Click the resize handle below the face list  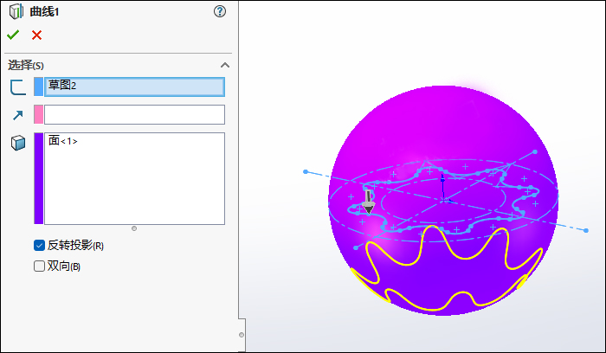click(x=134, y=228)
